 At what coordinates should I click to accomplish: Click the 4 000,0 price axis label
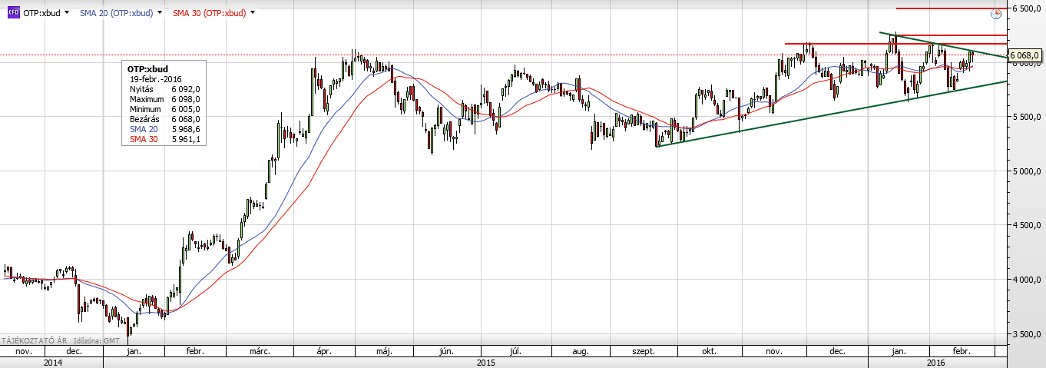(1028, 280)
